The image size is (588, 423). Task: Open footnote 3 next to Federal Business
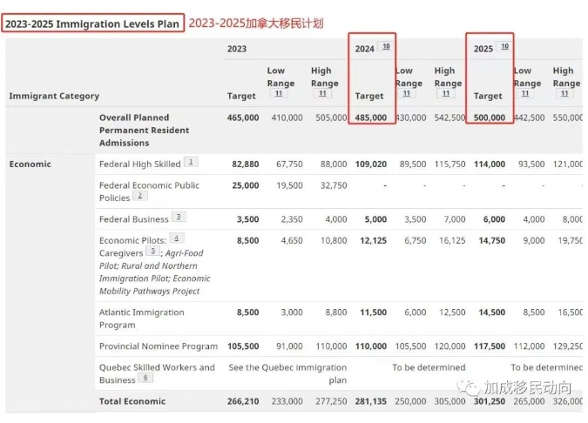pos(179,218)
